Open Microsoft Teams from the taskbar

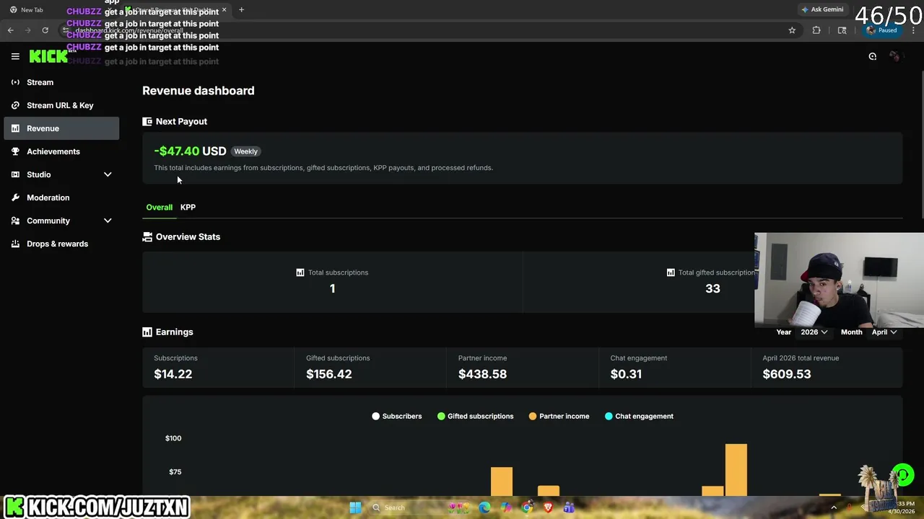569,507
